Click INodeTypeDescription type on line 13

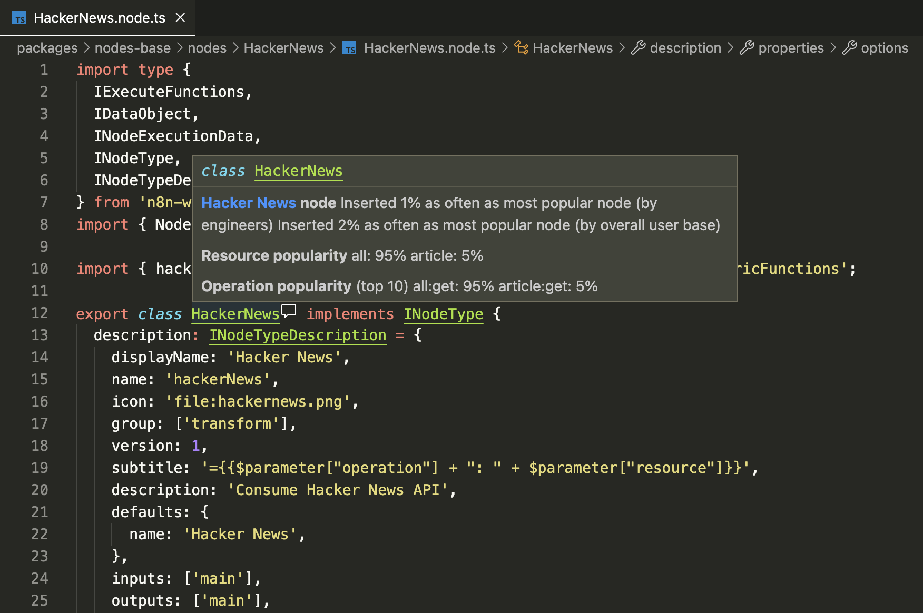tap(298, 335)
